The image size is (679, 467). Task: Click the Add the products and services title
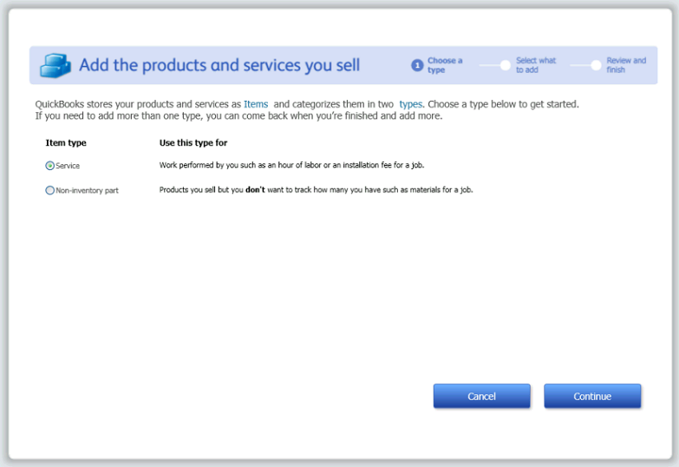point(219,65)
